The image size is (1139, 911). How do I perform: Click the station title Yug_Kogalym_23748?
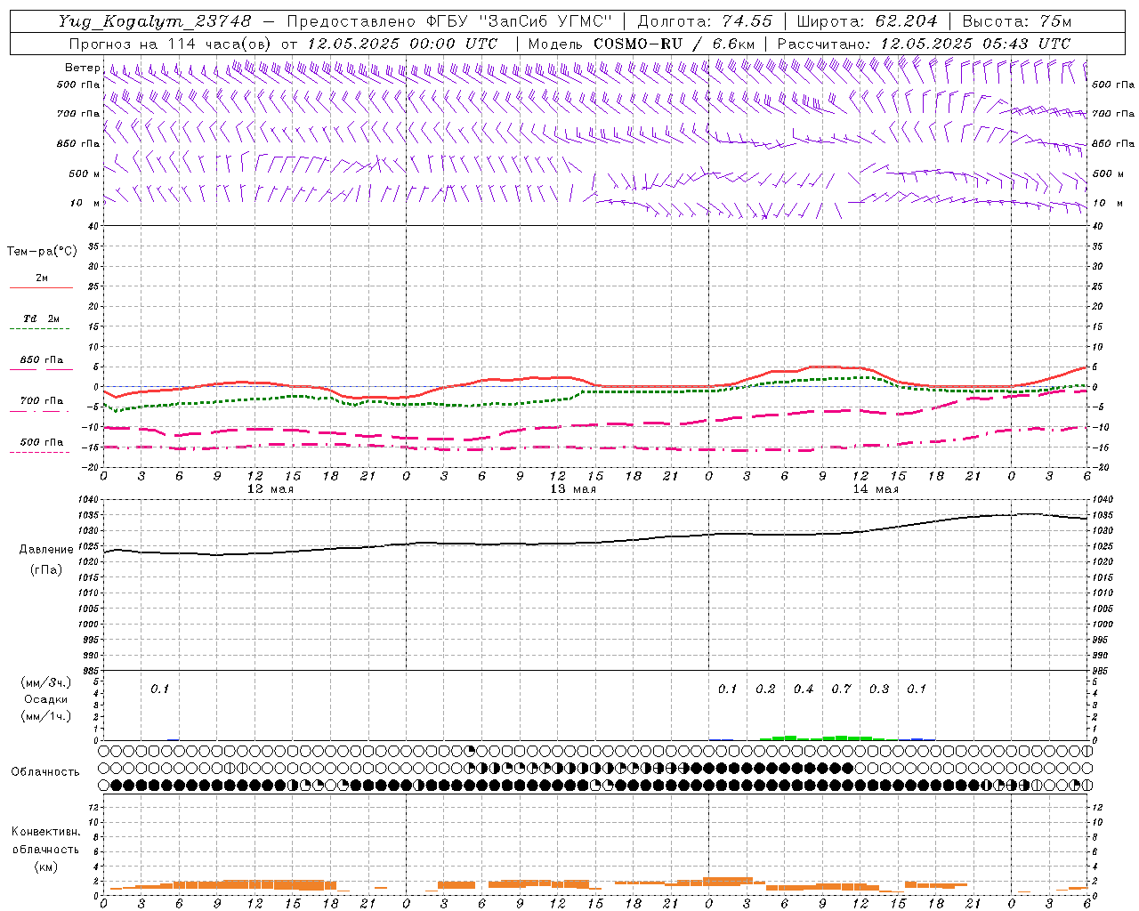coord(156,21)
